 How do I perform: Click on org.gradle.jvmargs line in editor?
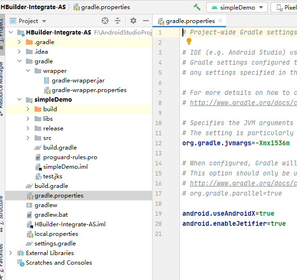[x=236, y=143]
